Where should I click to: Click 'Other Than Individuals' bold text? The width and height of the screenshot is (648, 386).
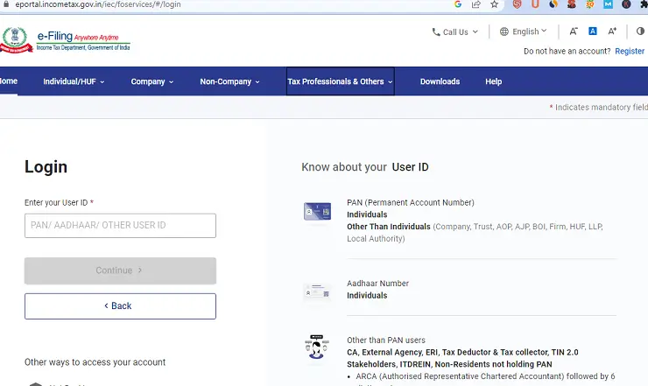pos(389,227)
